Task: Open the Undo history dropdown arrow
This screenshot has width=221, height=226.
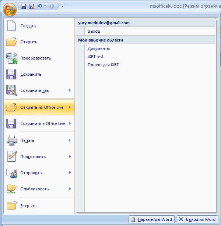Action: pyautogui.click(x=45, y=6)
